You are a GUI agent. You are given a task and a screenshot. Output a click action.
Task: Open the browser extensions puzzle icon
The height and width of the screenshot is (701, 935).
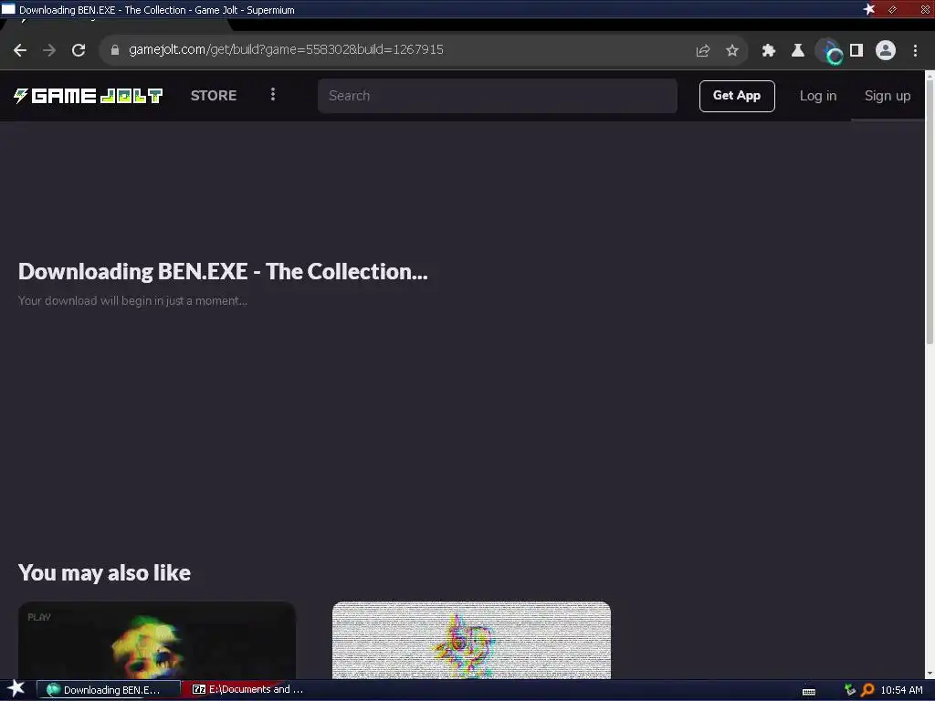pos(769,51)
